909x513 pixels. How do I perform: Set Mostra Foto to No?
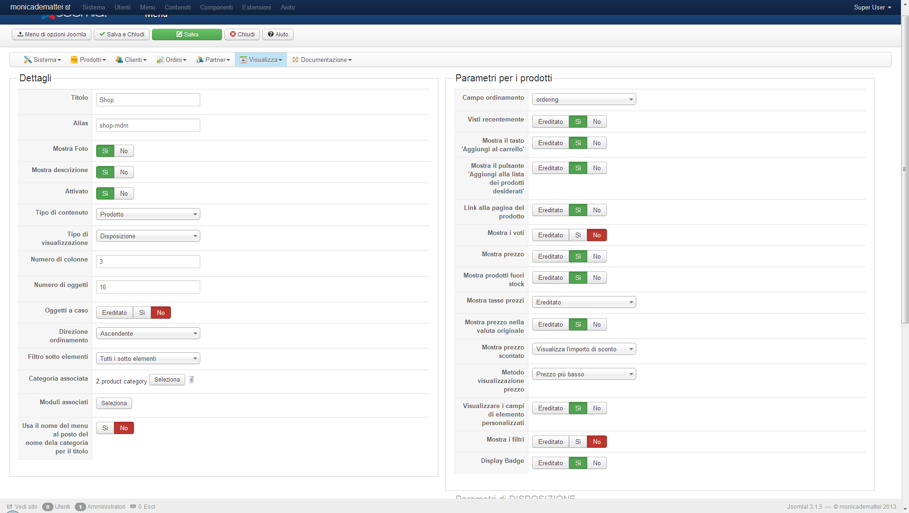tap(124, 151)
